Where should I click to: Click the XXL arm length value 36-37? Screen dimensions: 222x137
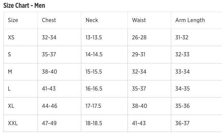tap(182, 123)
